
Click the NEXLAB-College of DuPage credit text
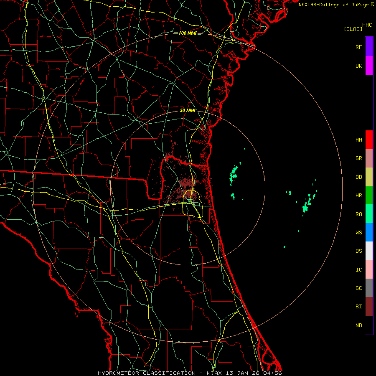[334, 5]
